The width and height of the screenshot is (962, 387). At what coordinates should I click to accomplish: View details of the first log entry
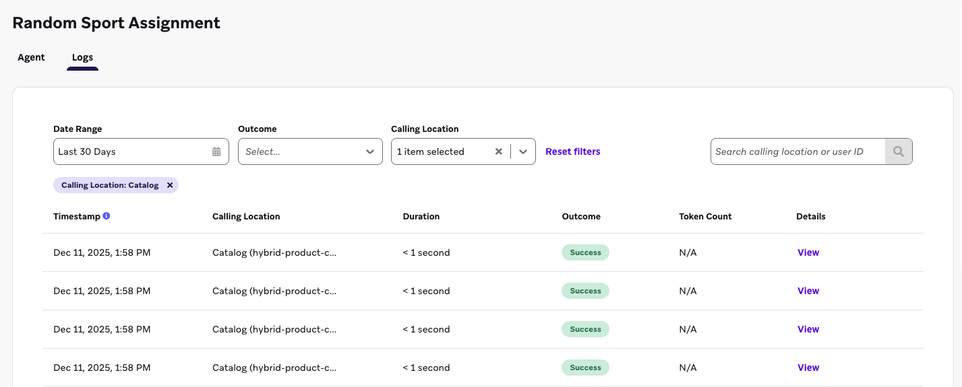point(808,252)
